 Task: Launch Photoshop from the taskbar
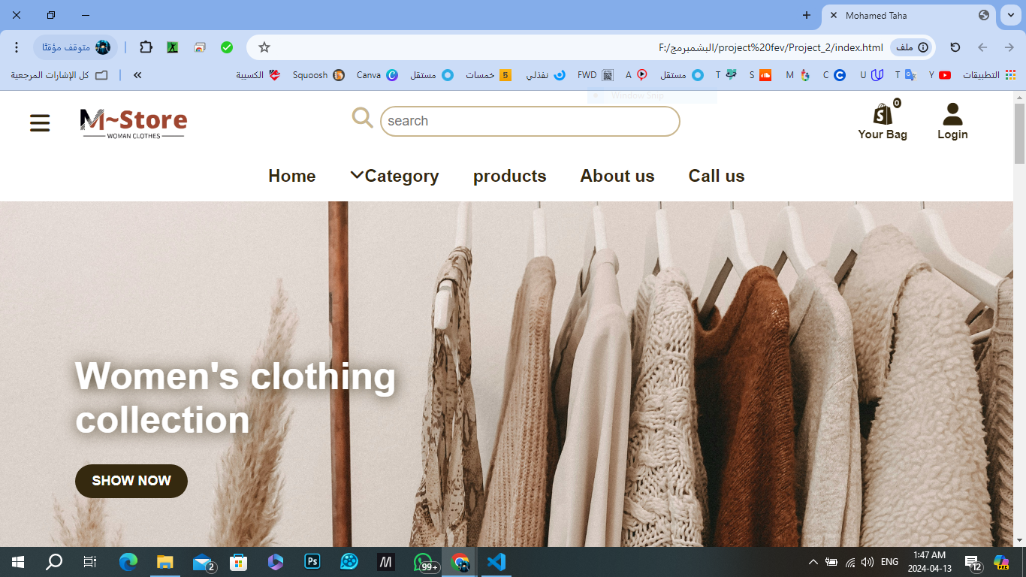coord(312,562)
